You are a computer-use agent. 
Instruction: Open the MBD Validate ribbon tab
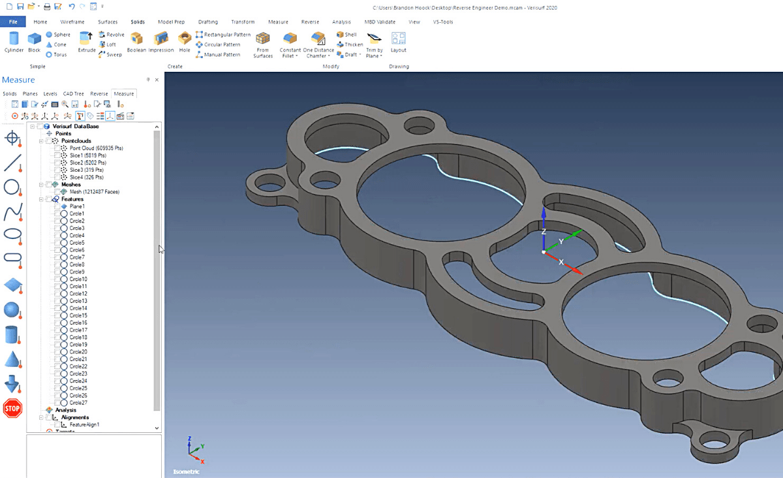pyautogui.click(x=380, y=22)
